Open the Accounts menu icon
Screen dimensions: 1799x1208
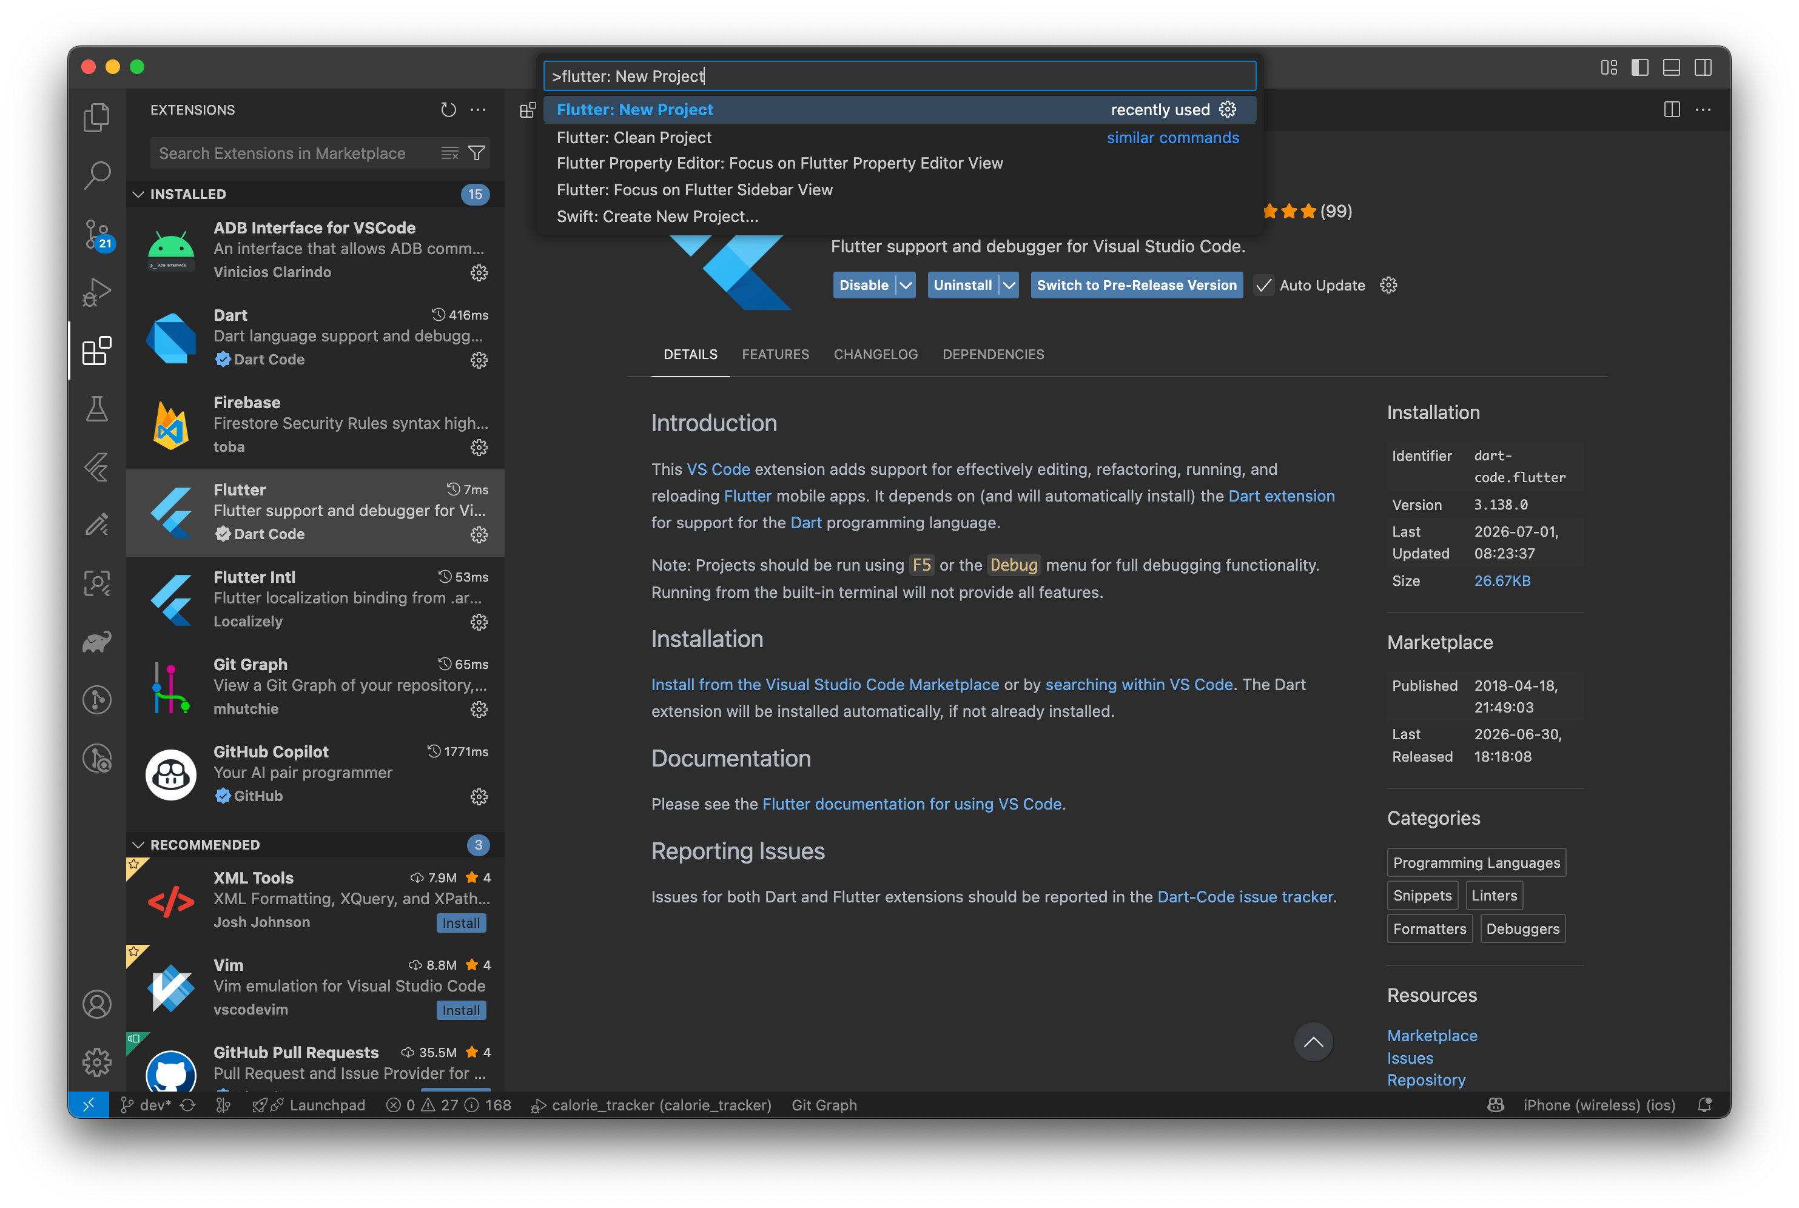click(x=97, y=1005)
